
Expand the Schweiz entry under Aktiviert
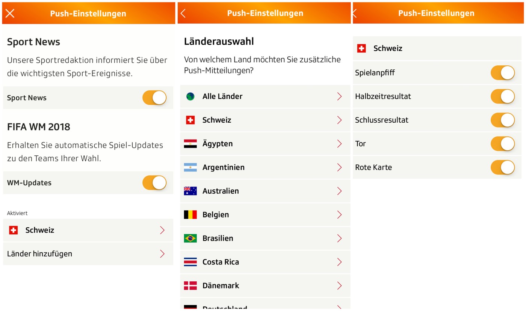[88, 230]
